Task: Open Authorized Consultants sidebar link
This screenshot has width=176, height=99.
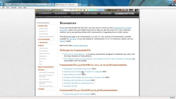Action: 47,73
